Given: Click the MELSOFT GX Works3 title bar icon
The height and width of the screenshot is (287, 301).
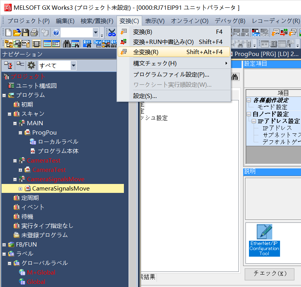Looking at the screenshot, I should tap(8, 8).
